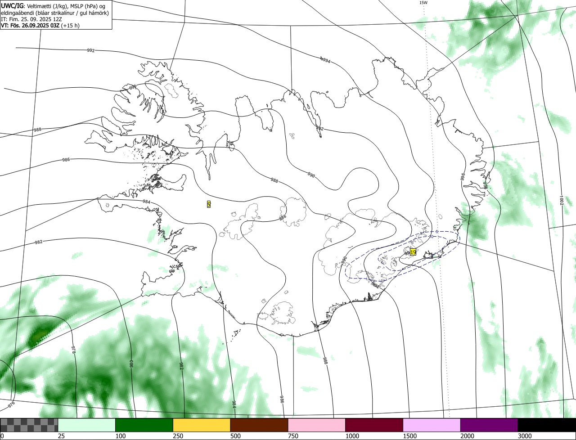
Task: Click the legend scale value 25
Action: (x=61, y=436)
